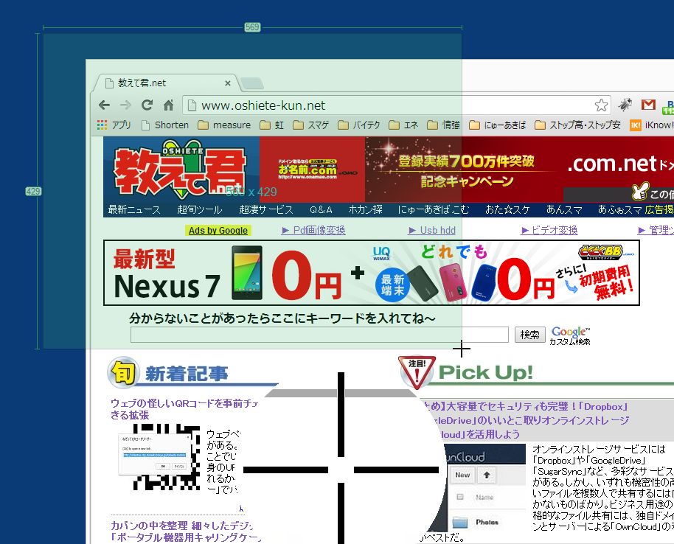Expand the バイテク bookmark folder
This screenshot has width=674, height=544.
(x=359, y=125)
